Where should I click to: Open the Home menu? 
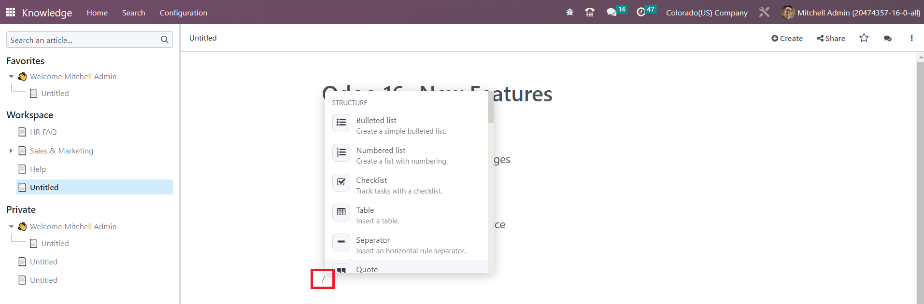click(x=97, y=13)
